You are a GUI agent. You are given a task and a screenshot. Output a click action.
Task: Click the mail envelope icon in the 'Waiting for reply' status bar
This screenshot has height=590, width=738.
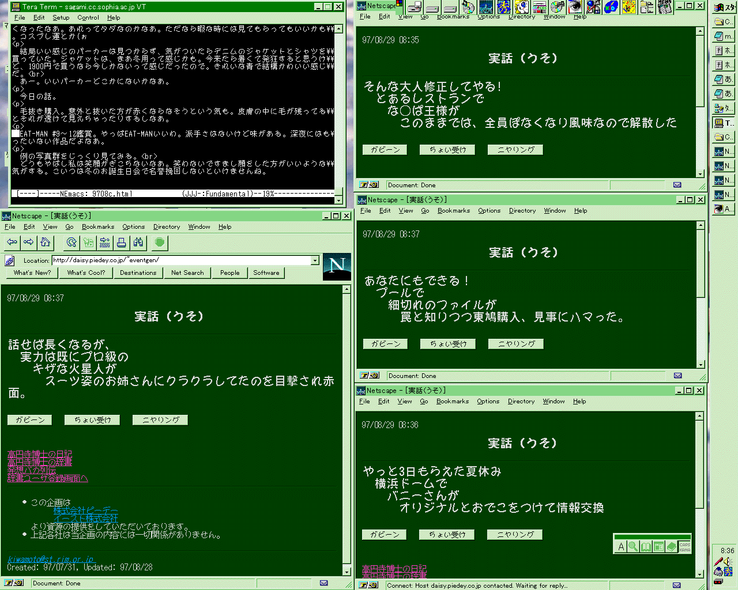click(x=677, y=585)
